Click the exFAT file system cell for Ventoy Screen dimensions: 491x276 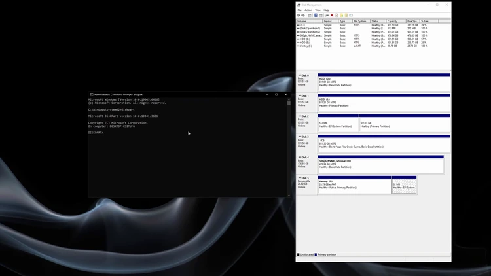pos(357,46)
